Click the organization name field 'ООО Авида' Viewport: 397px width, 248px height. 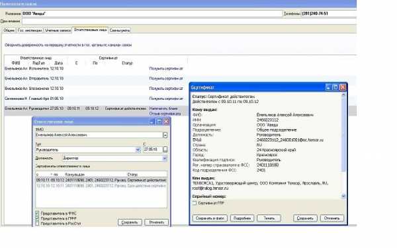152,14
